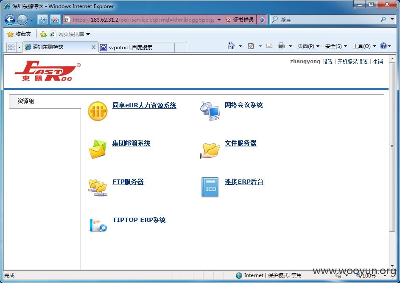Open the 工具(O) menu
400x283 pixels.
[x=364, y=46]
